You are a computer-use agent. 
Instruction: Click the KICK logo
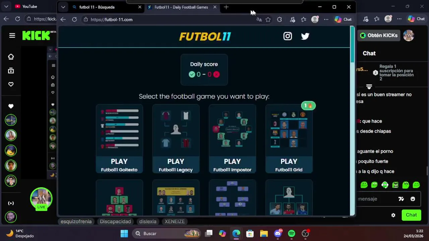tap(36, 35)
